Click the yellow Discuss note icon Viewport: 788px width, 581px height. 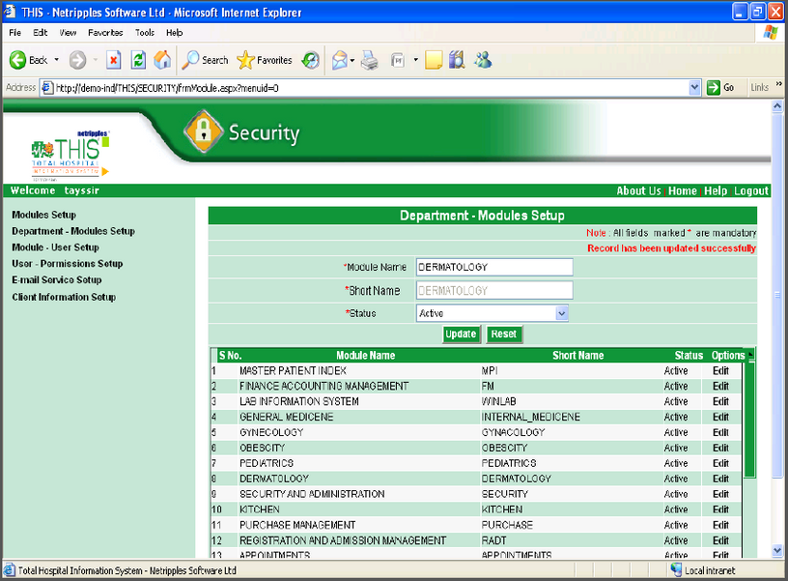point(434,60)
